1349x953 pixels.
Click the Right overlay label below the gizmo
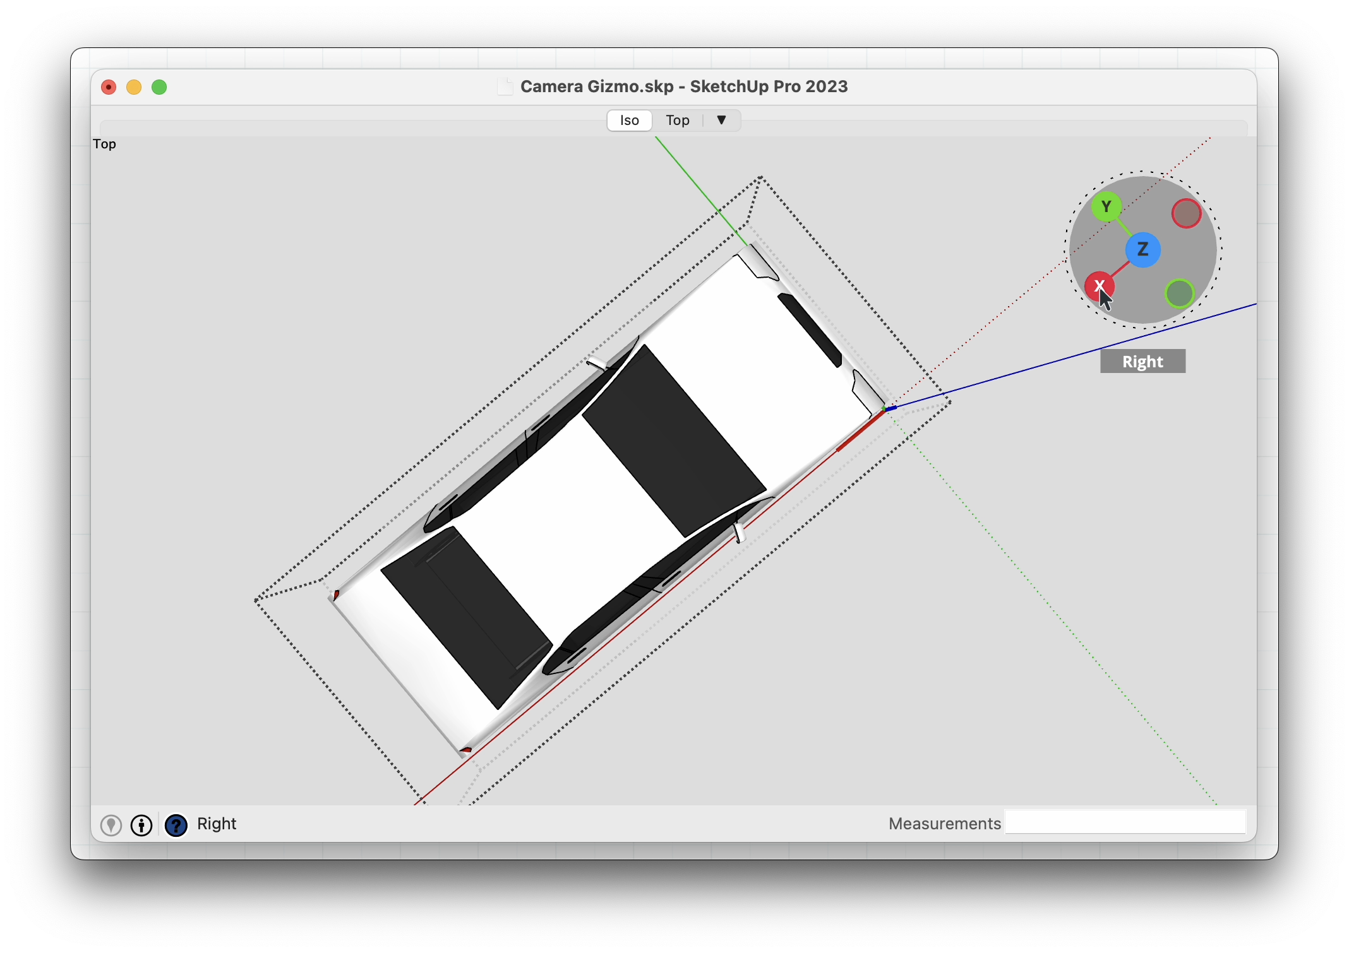(1142, 361)
